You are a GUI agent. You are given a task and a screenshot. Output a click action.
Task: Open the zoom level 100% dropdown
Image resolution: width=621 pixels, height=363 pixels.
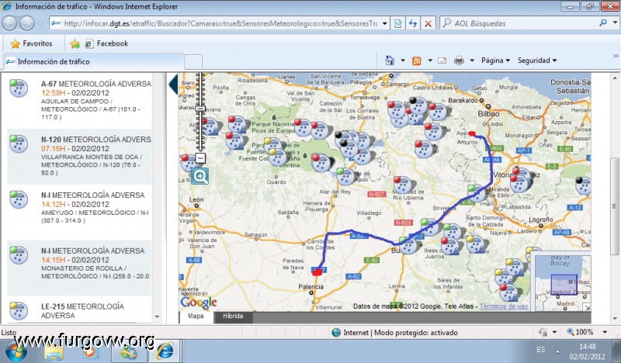point(605,332)
